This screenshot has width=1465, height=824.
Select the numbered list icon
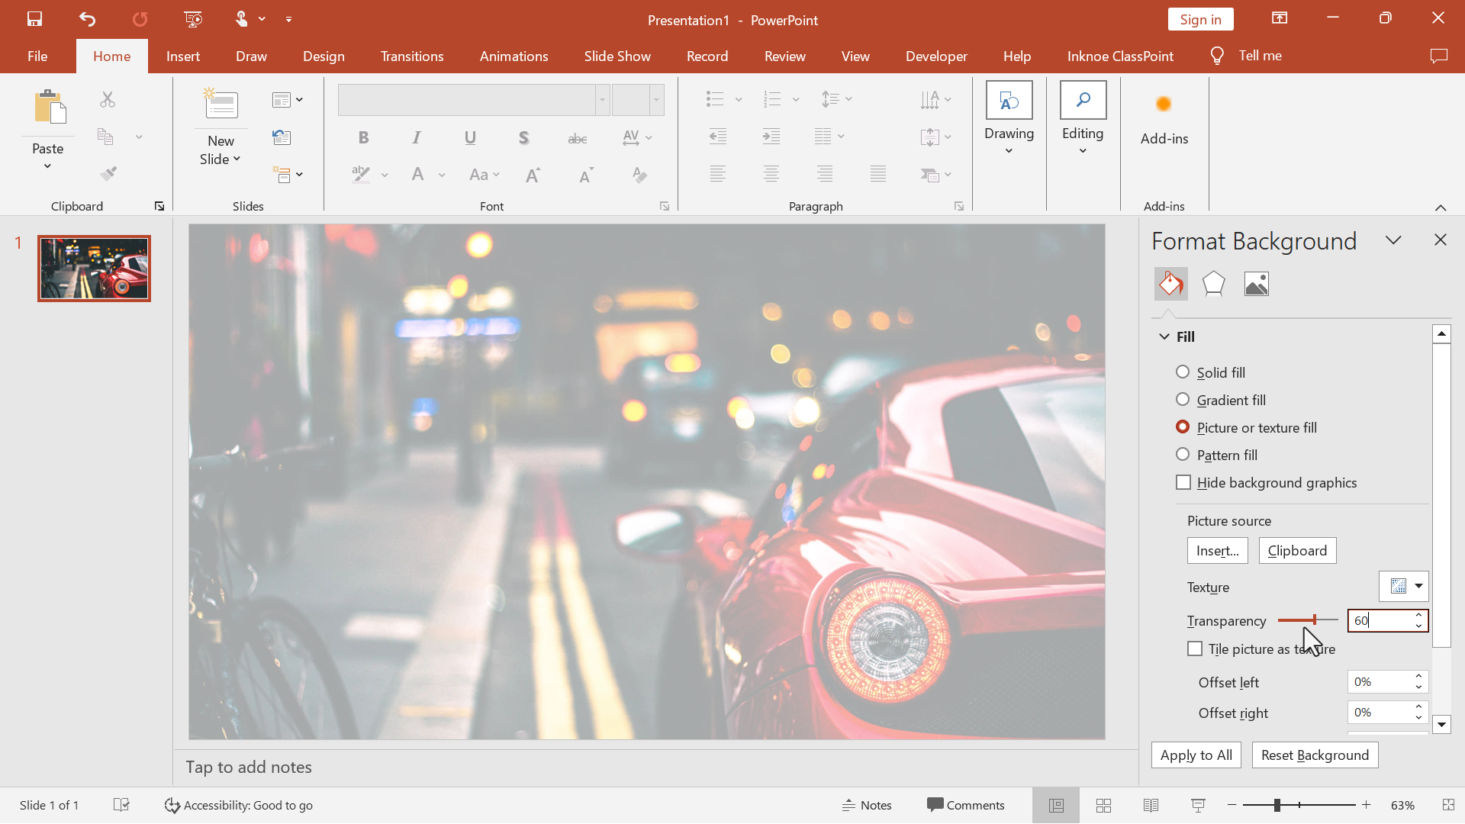pos(771,98)
